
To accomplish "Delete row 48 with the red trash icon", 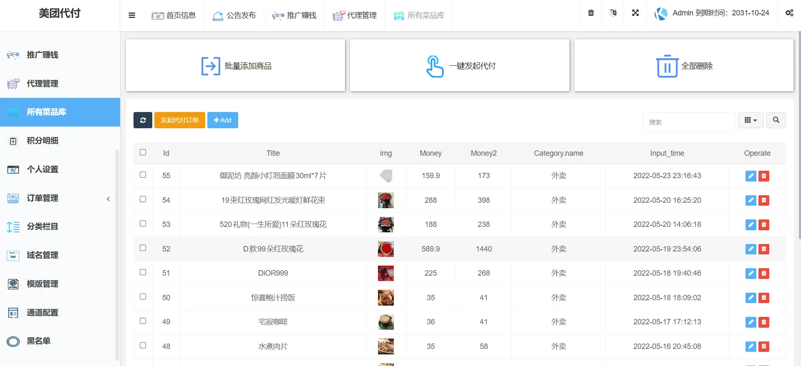I will pyautogui.click(x=764, y=346).
